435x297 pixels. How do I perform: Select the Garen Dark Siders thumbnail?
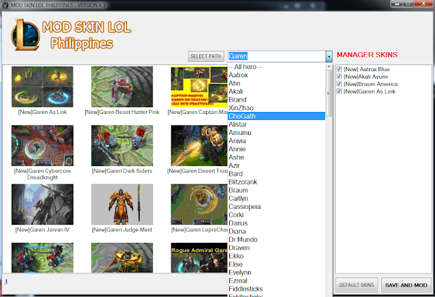click(x=122, y=146)
